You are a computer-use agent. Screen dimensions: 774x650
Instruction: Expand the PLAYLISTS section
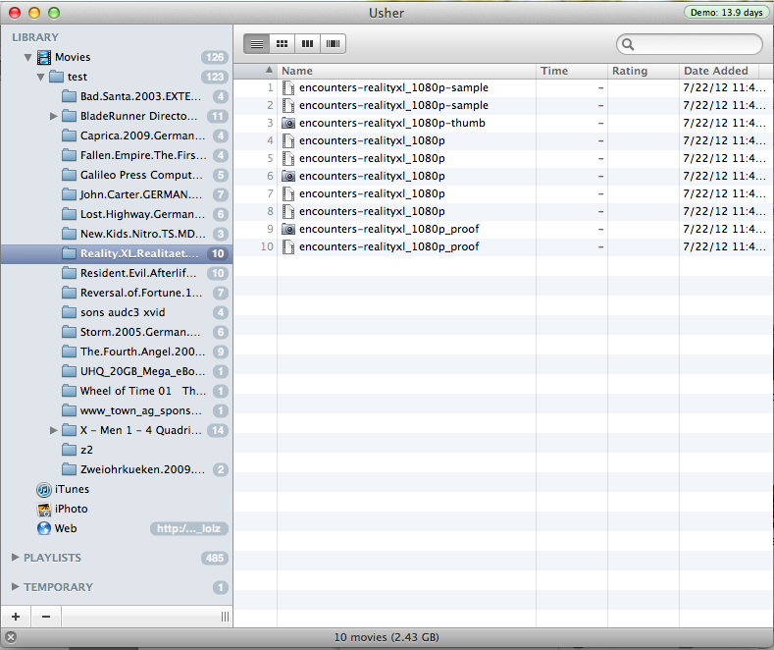(x=16, y=557)
